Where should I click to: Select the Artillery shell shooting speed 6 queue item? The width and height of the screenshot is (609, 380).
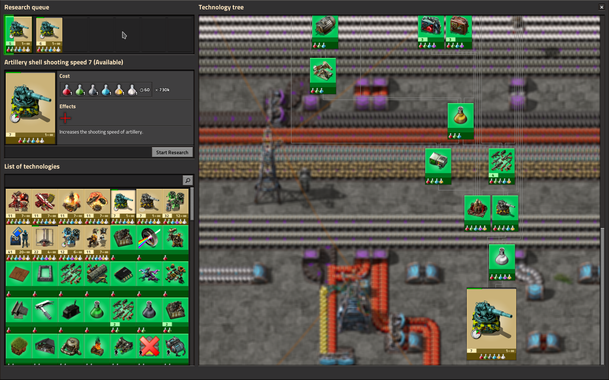tap(49, 34)
